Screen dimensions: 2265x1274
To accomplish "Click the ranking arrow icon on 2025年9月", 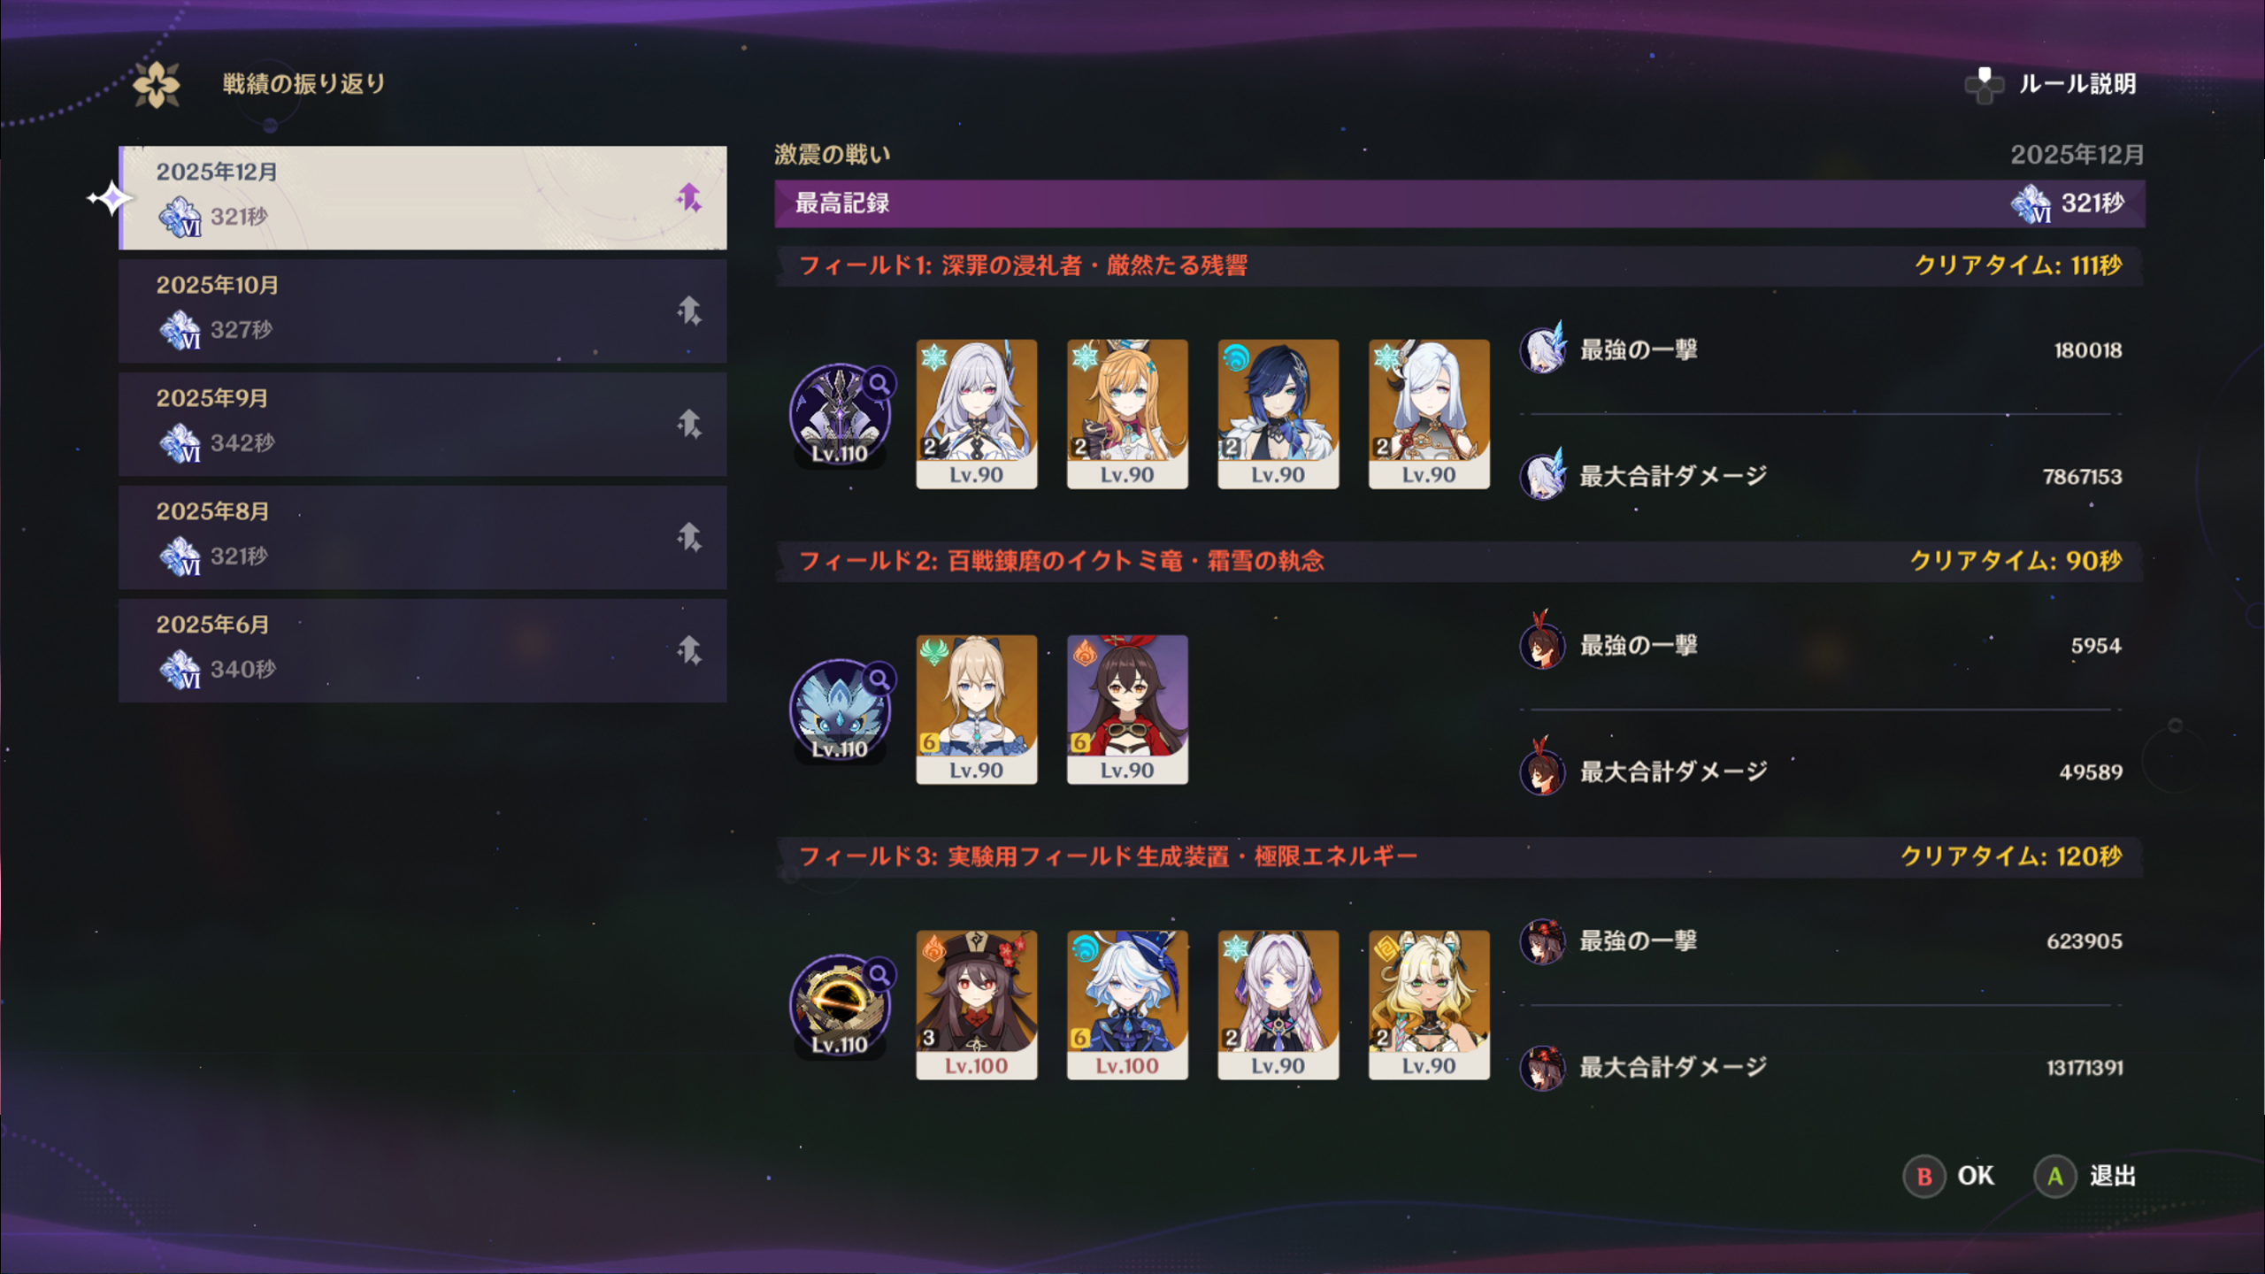I will click(689, 424).
